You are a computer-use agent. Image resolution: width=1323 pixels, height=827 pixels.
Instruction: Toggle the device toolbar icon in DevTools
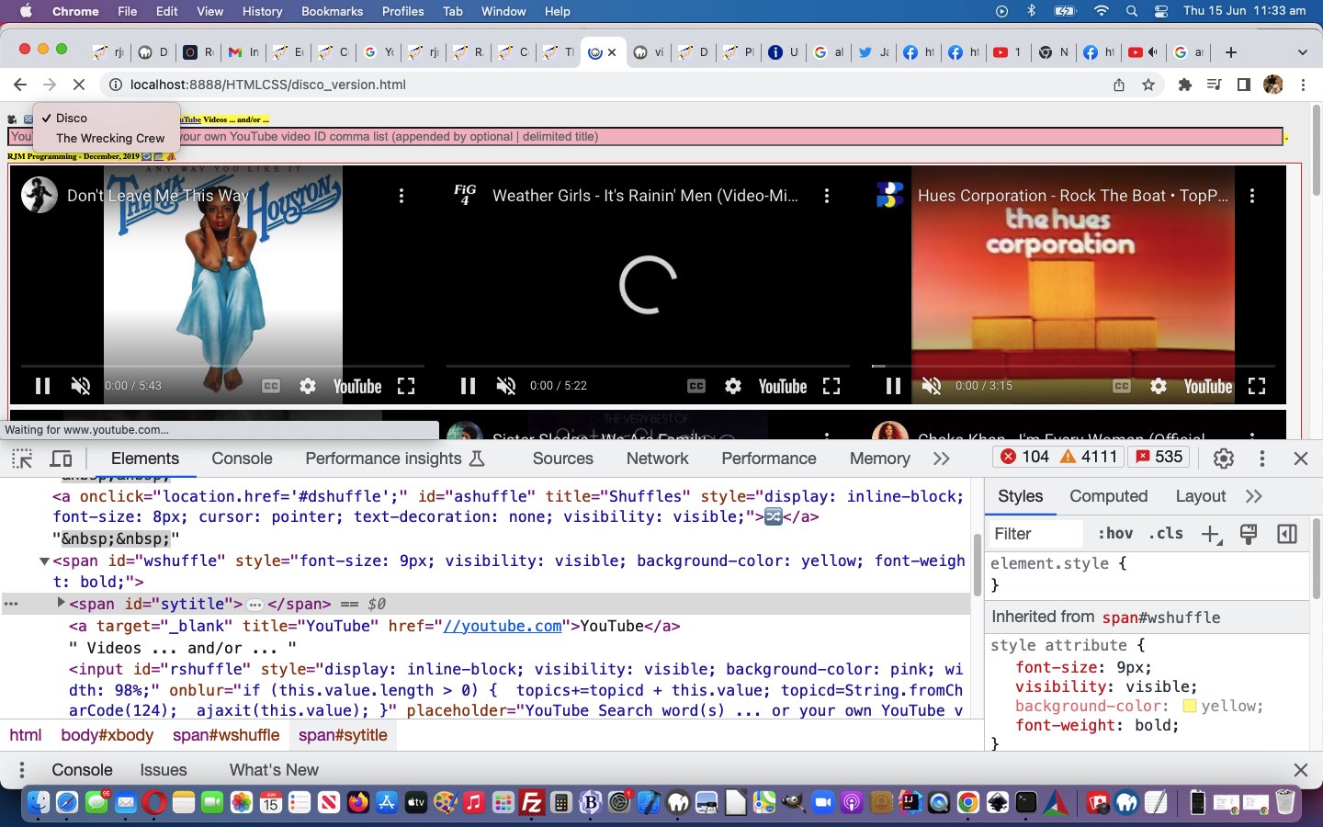click(62, 459)
